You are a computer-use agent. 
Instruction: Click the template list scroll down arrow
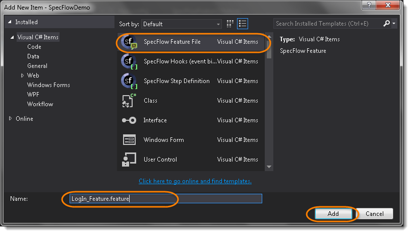pyautogui.click(x=269, y=167)
